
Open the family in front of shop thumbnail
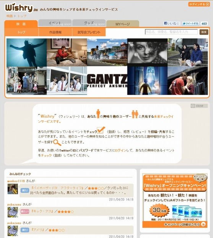[27, 81]
